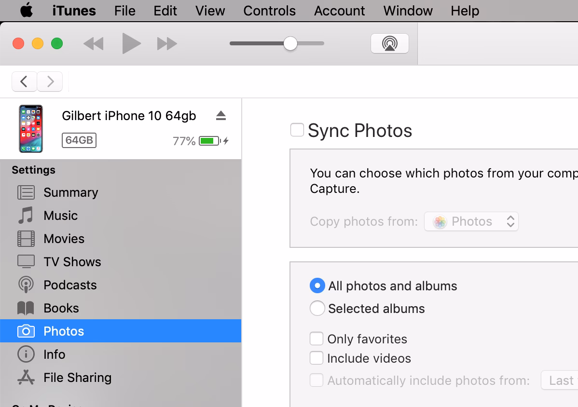Eject the Gilbert iPhone 10
Image resolution: width=578 pixels, height=407 pixels.
[221, 115]
